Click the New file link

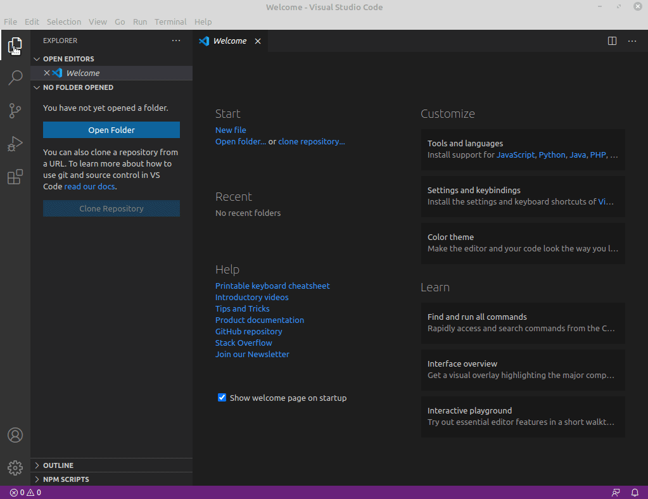click(231, 130)
